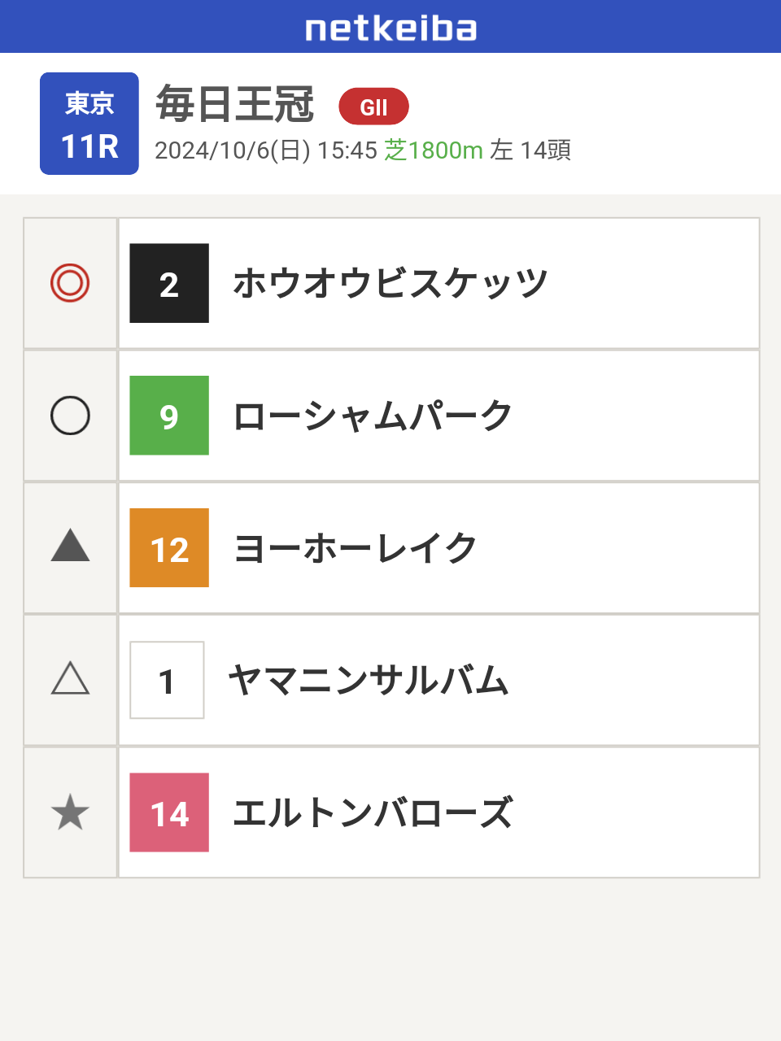Click the netkeiba logo in header
781x1041 pixels.
390,28
